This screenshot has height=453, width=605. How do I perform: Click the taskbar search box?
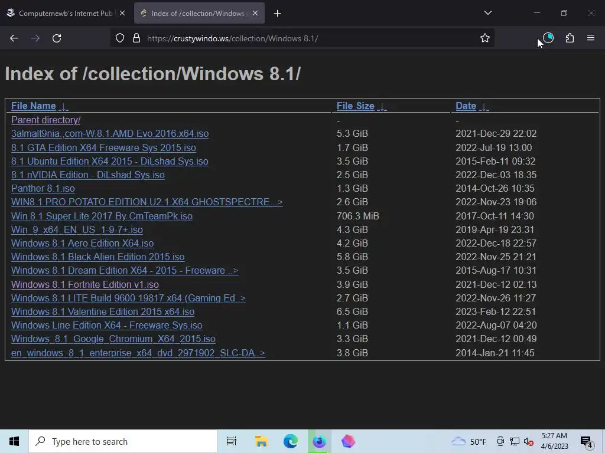123,441
